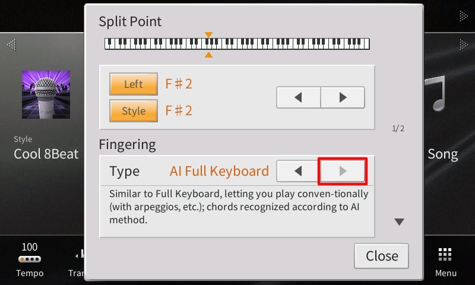475x285 pixels.
Task: Select the Cool 8Beat style name
Action: 46,154
